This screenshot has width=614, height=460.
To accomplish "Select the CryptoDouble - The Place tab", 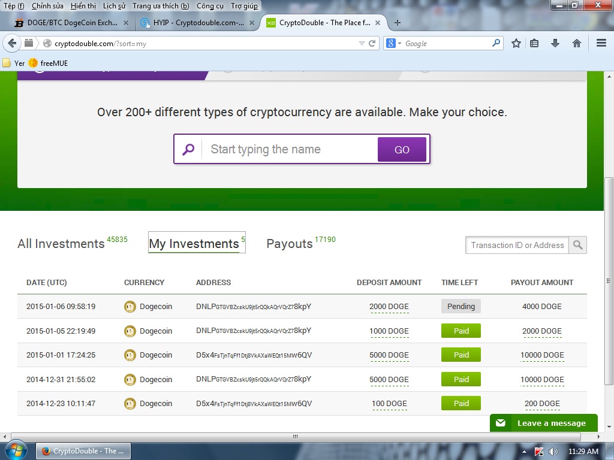I will (x=324, y=23).
